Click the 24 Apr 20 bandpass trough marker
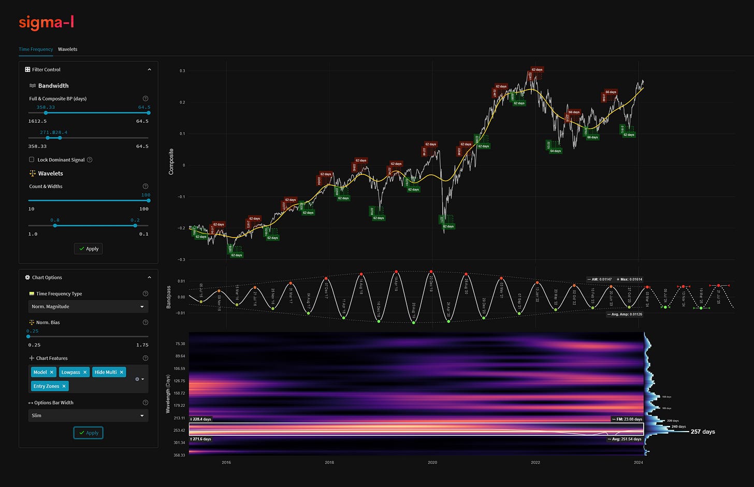The height and width of the screenshot is (487, 754). tap(448, 321)
